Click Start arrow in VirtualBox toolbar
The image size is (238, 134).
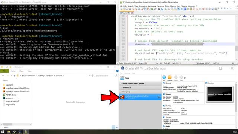tap(181, 78)
